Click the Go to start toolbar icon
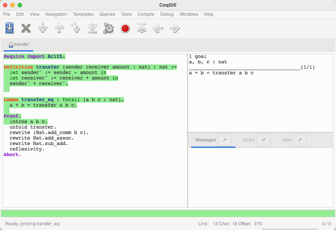 142,28
